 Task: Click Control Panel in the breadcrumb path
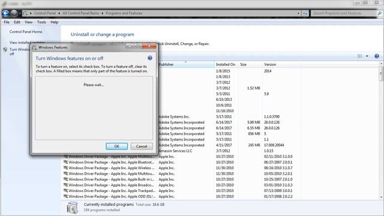[45, 13]
